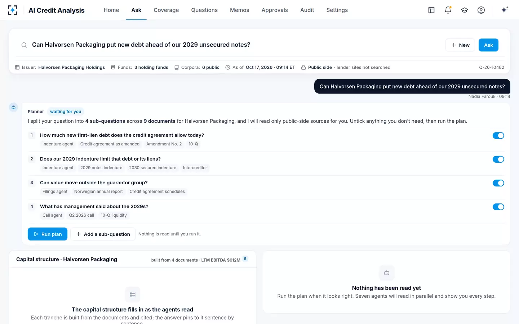Disable sub-question 3 about guarantor group
Screen dimensions: 519x324
click(498, 183)
